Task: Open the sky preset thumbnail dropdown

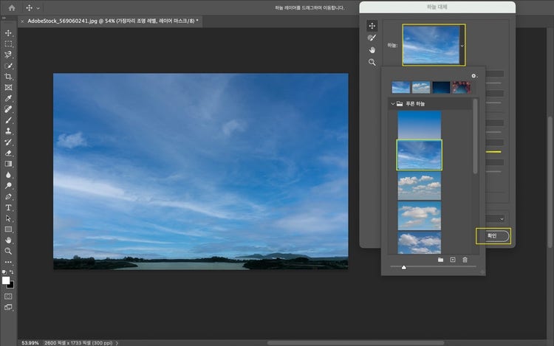Action: click(x=462, y=45)
